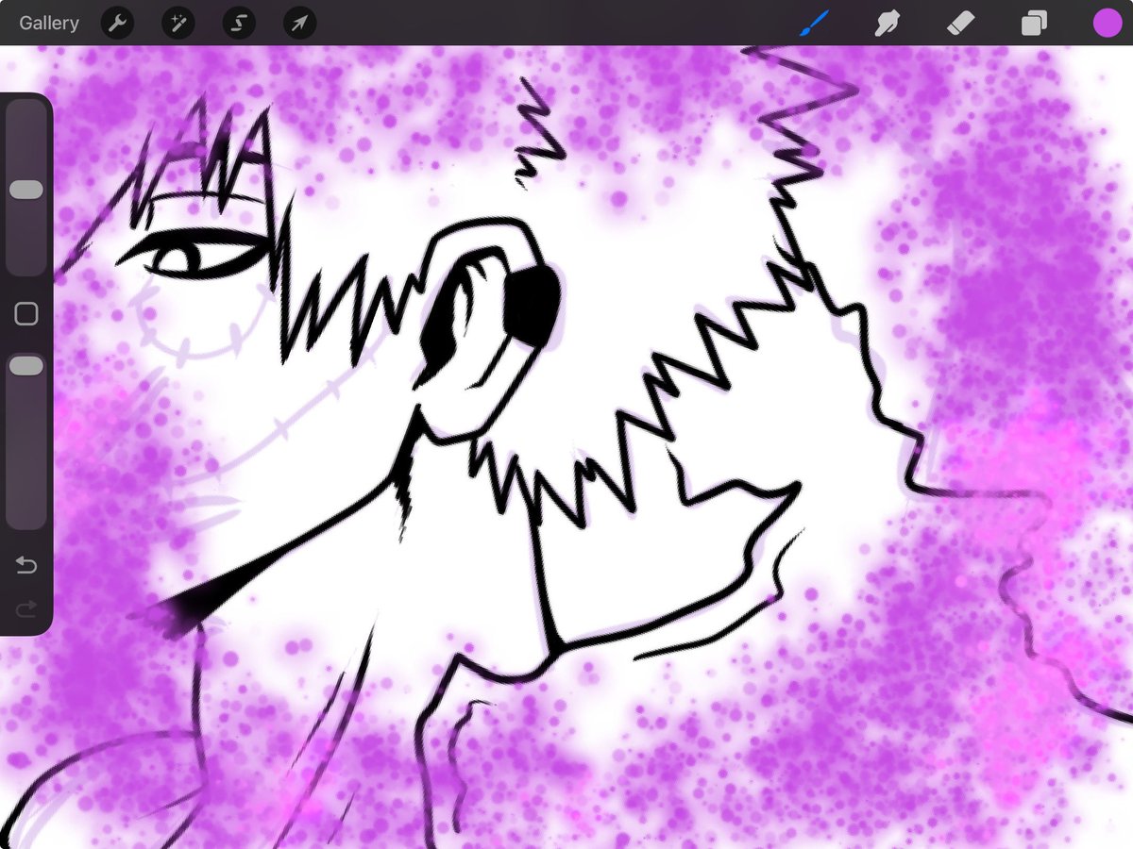Open the purple color picker
The height and width of the screenshot is (849, 1133).
click(x=1108, y=23)
